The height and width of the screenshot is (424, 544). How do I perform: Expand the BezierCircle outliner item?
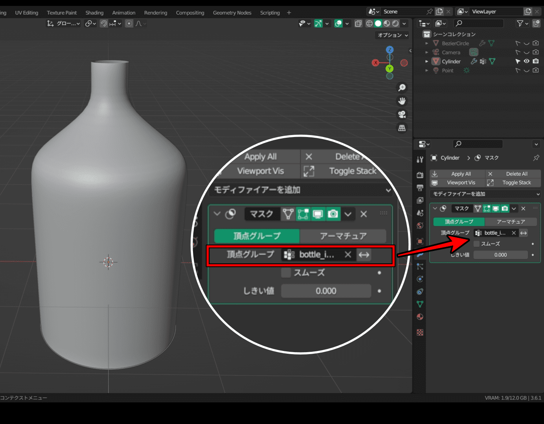pyautogui.click(x=427, y=43)
